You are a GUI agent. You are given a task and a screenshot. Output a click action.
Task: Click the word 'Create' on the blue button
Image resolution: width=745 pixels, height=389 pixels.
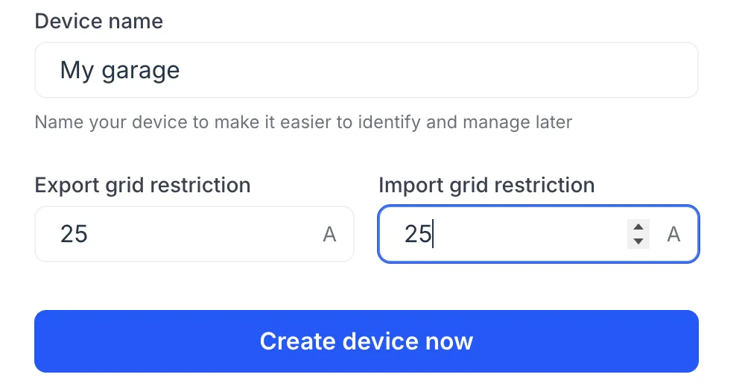298,341
